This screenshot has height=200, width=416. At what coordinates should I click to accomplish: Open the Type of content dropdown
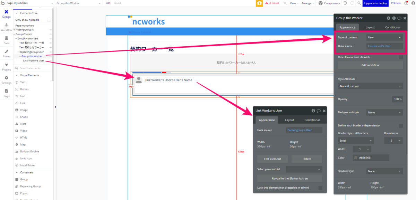384,37
